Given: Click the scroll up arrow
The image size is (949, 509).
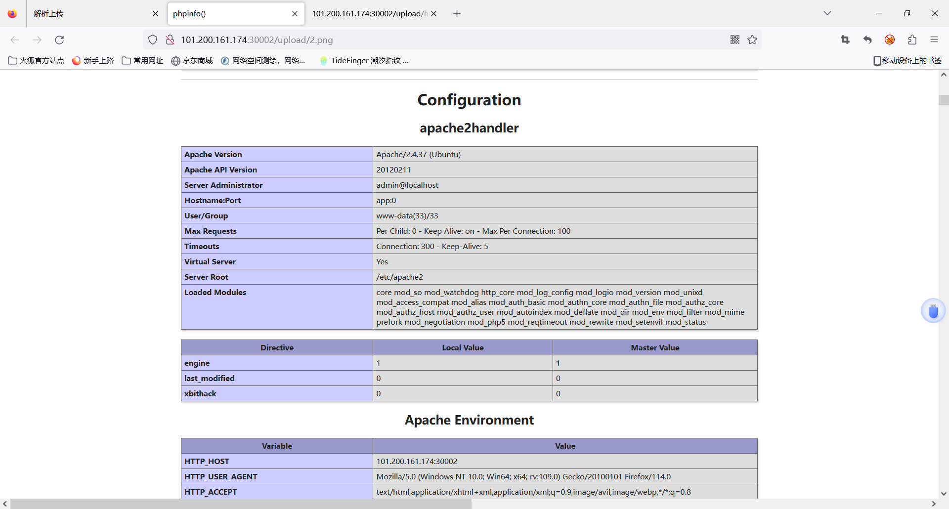Looking at the screenshot, I should pos(944,75).
